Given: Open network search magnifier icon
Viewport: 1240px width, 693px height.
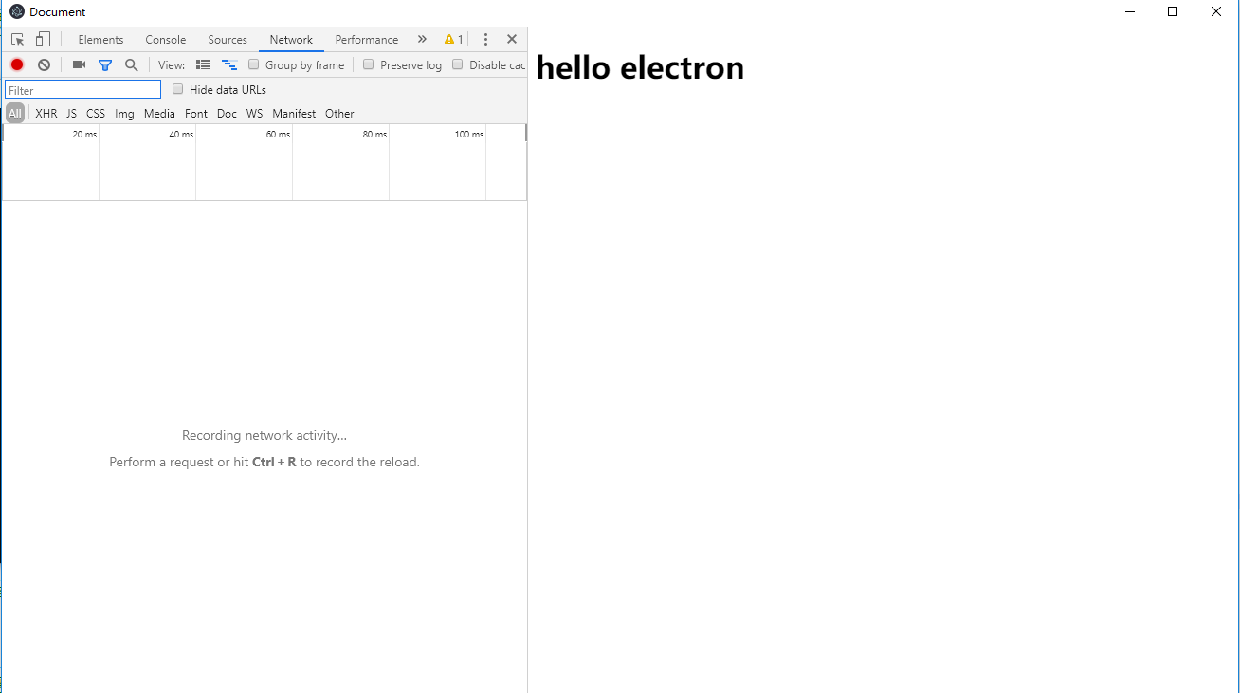Looking at the screenshot, I should (x=132, y=65).
